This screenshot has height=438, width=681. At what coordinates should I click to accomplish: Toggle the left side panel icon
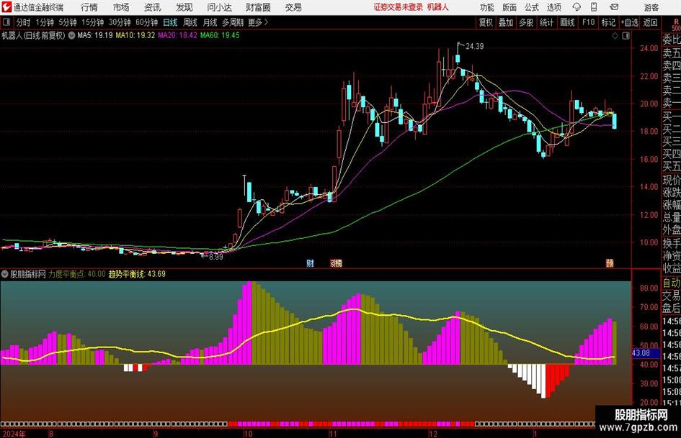6,22
